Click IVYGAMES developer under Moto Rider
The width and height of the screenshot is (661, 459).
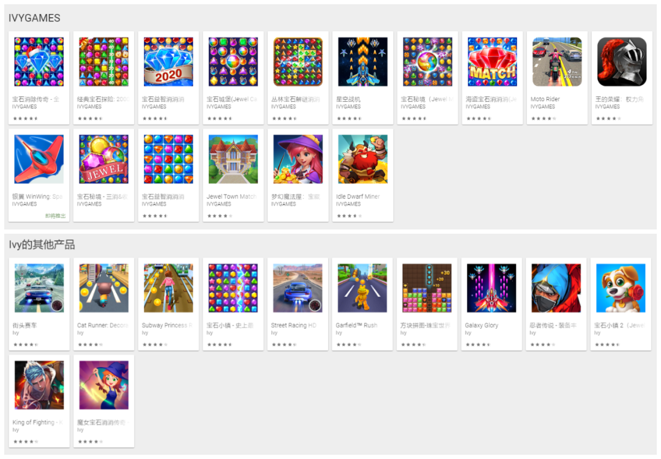point(542,106)
